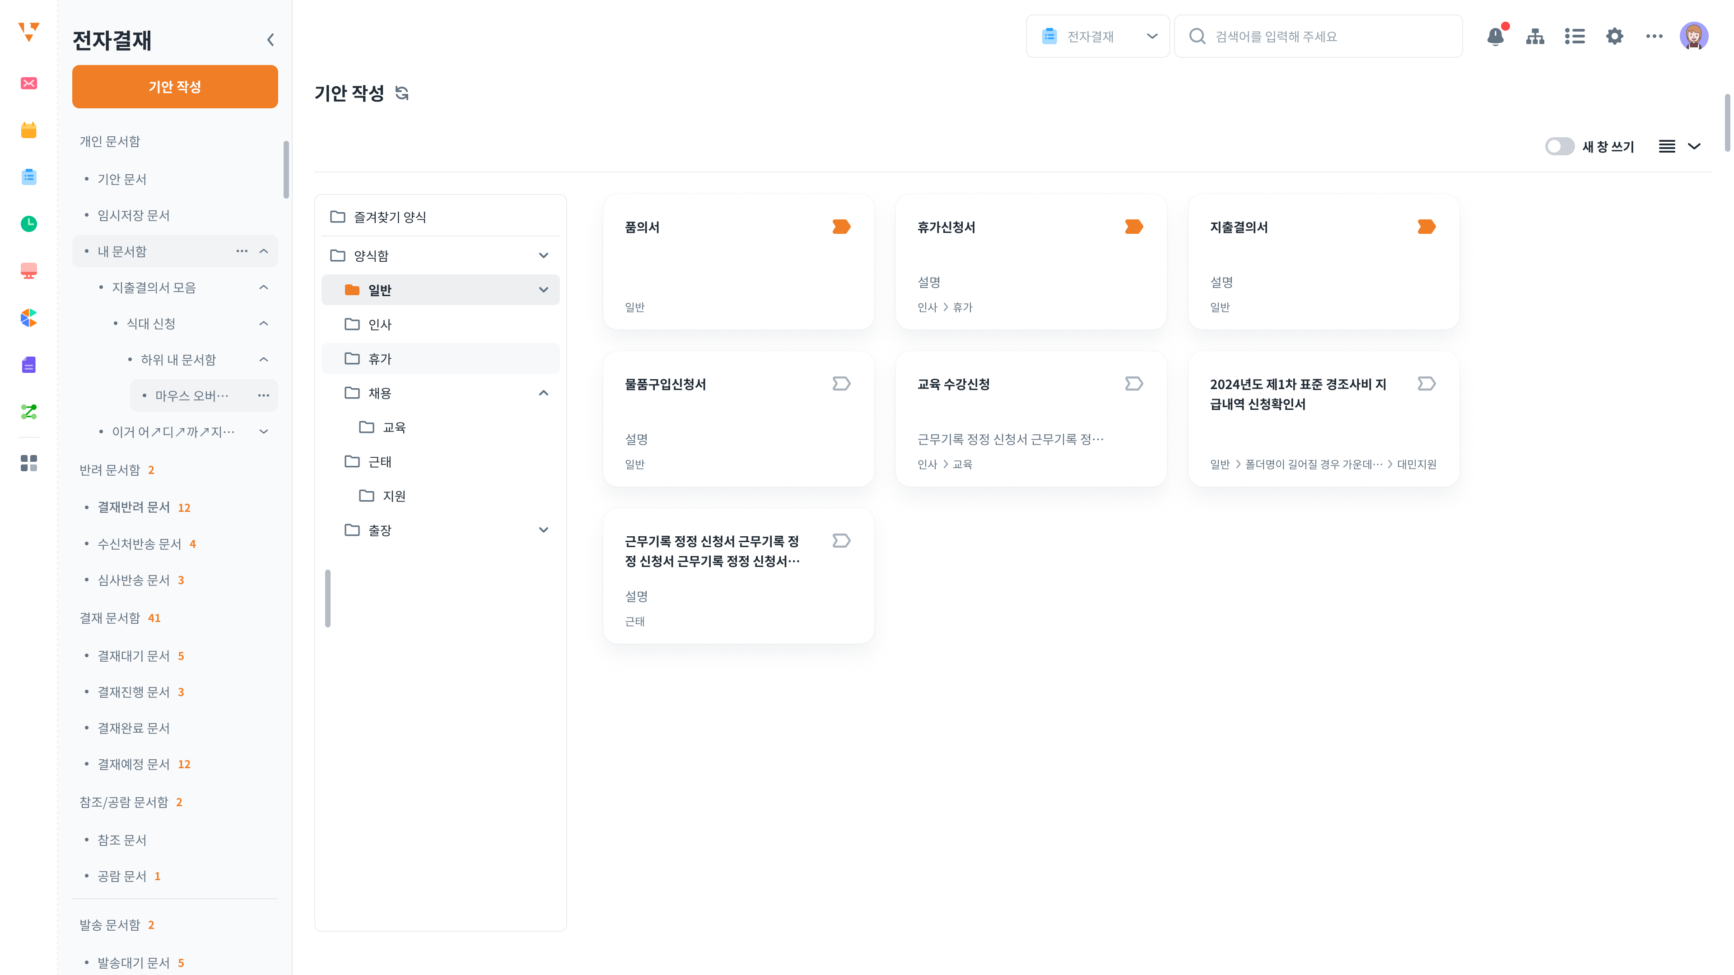
Task: Open the blue e-approval clipboard icon in left rail
Action: pyautogui.click(x=28, y=177)
